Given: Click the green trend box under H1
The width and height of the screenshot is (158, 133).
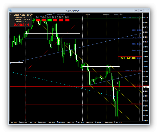Looking at the screenshot, I should click(x=50, y=20).
